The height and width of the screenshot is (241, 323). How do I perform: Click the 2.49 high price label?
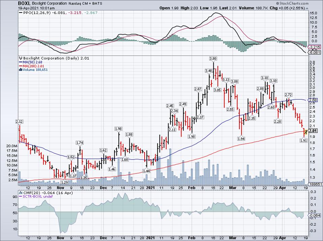click(x=183, y=104)
